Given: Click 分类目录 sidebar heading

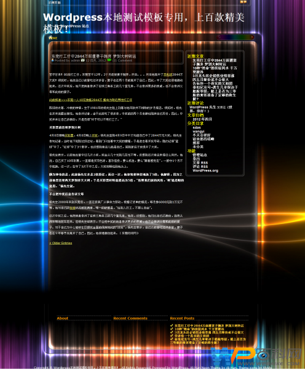Looking at the screenshot, I should point(196,124).
